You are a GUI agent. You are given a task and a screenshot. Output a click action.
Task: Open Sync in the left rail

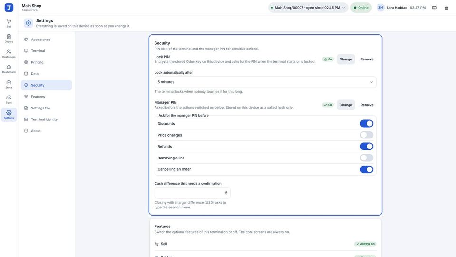[9, 99]
